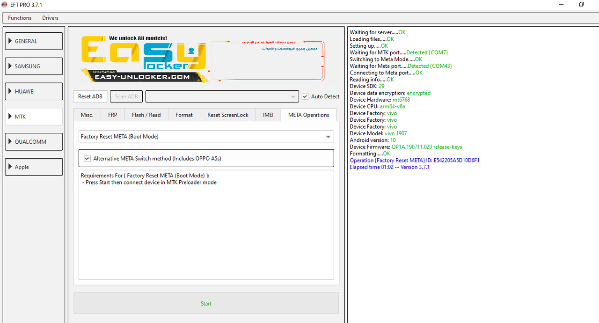Expand the SAMSUNG section
The image size is (599, 323).
click(x=34, y=66)
